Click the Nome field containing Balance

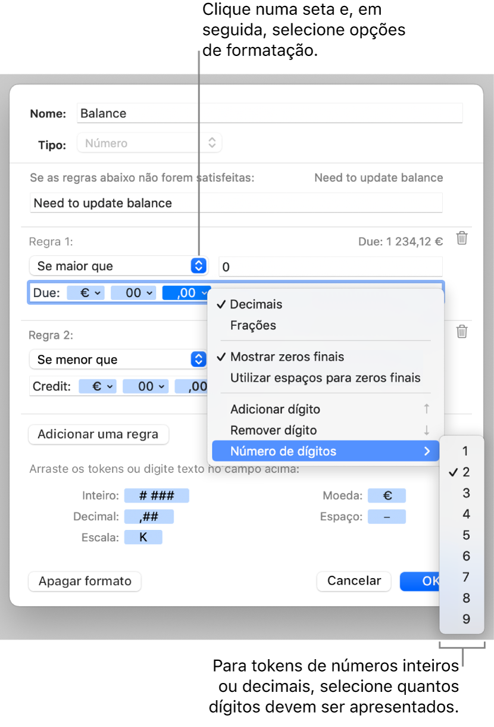(x=270, y=113)
